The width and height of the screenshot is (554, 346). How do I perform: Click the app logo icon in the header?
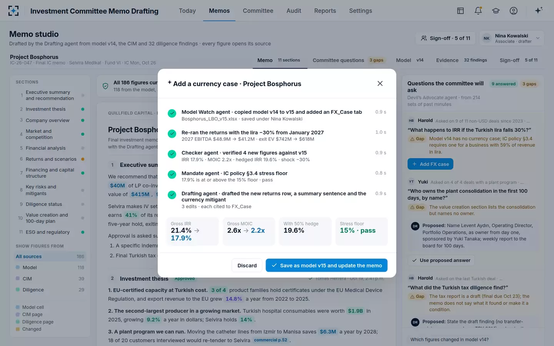[13, 11]
